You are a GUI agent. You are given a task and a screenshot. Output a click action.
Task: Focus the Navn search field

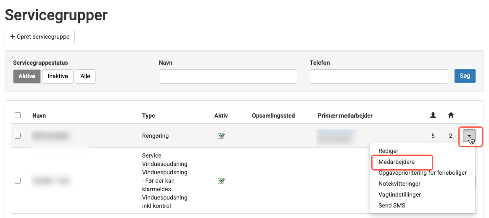coord(228,76)
